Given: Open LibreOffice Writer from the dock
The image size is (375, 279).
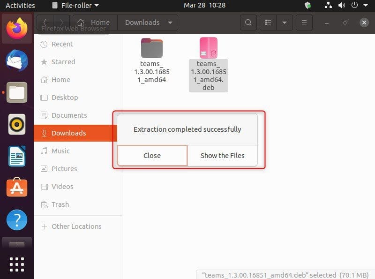Looking at the screenshot, I should [17, 156].
